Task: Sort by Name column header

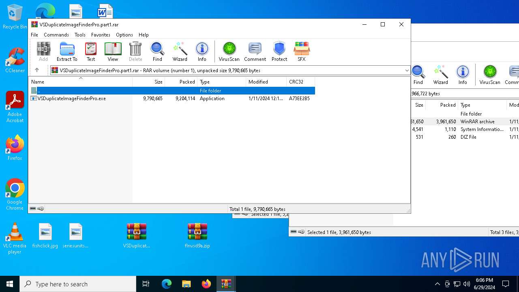Action: tap(81, 82)
